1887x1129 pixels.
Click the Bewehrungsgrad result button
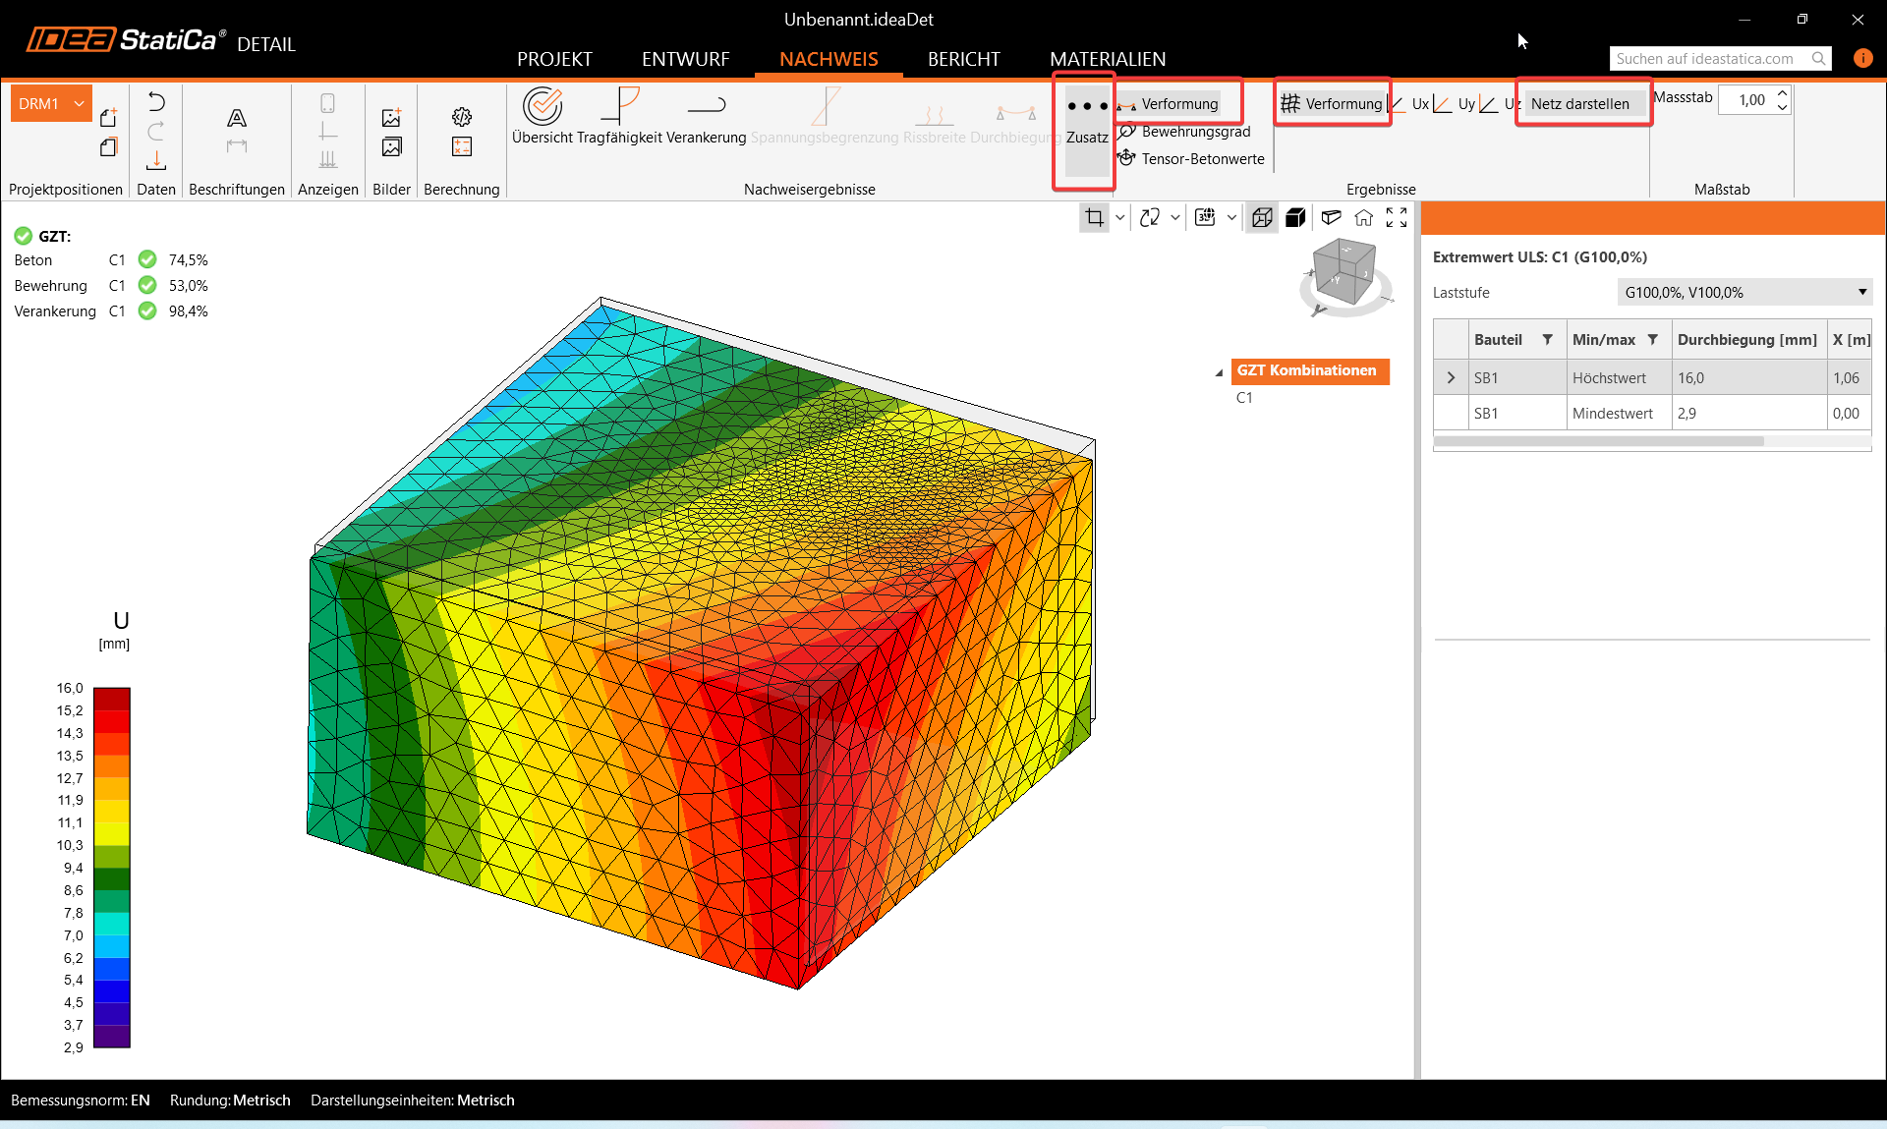[1195, 132]
